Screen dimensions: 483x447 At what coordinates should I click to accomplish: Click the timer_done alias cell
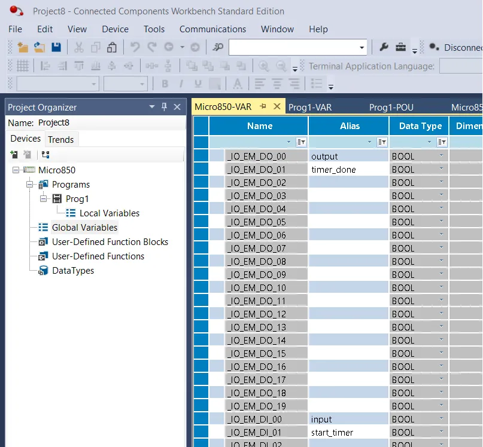coord(348,170)
